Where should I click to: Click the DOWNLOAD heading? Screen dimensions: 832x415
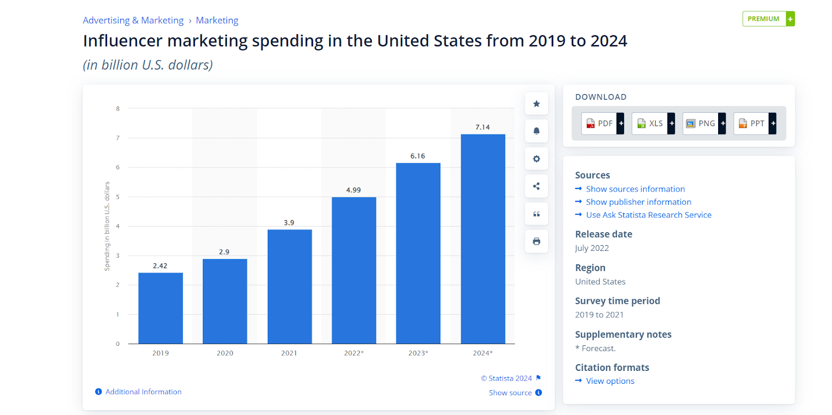pos(601,97)
